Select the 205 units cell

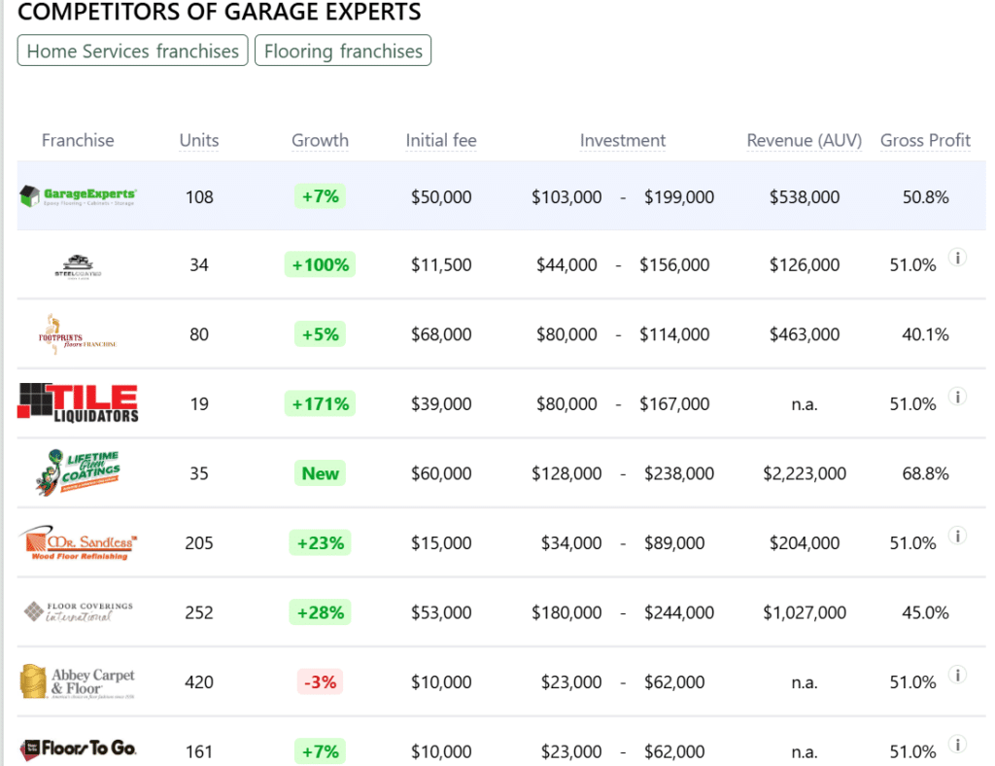pyautogui.click(x=199, y=543)
